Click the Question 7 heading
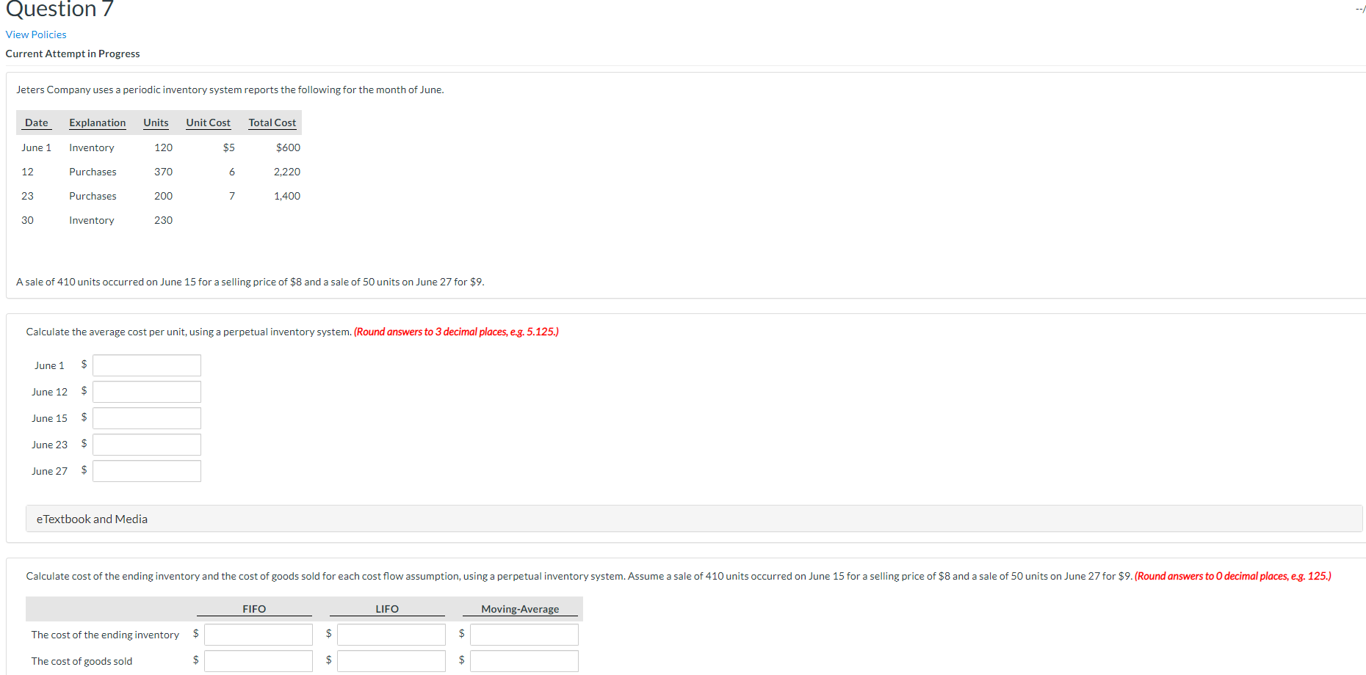Image resolution: width=1366 pixels, height=675 pixels. (59, 10)
